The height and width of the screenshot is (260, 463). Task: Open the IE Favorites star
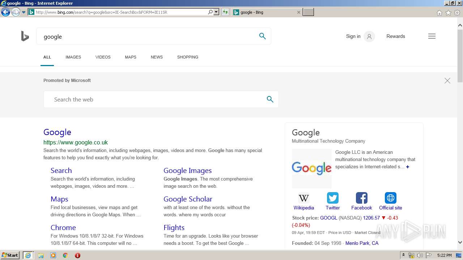(x=448, y=13)
